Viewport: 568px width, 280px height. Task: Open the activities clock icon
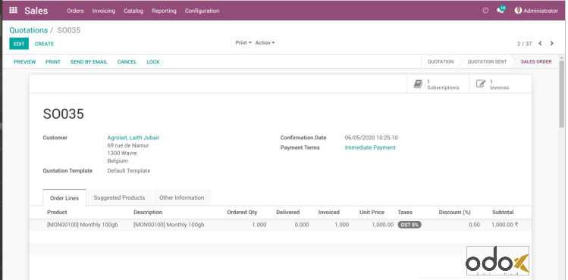485,11
